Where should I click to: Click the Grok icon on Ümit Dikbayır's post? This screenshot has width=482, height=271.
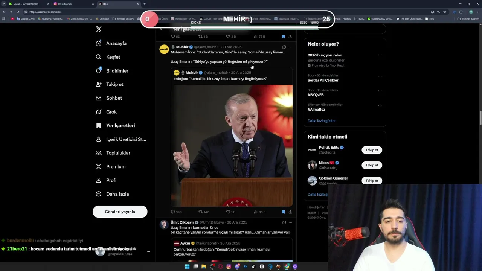284,222
